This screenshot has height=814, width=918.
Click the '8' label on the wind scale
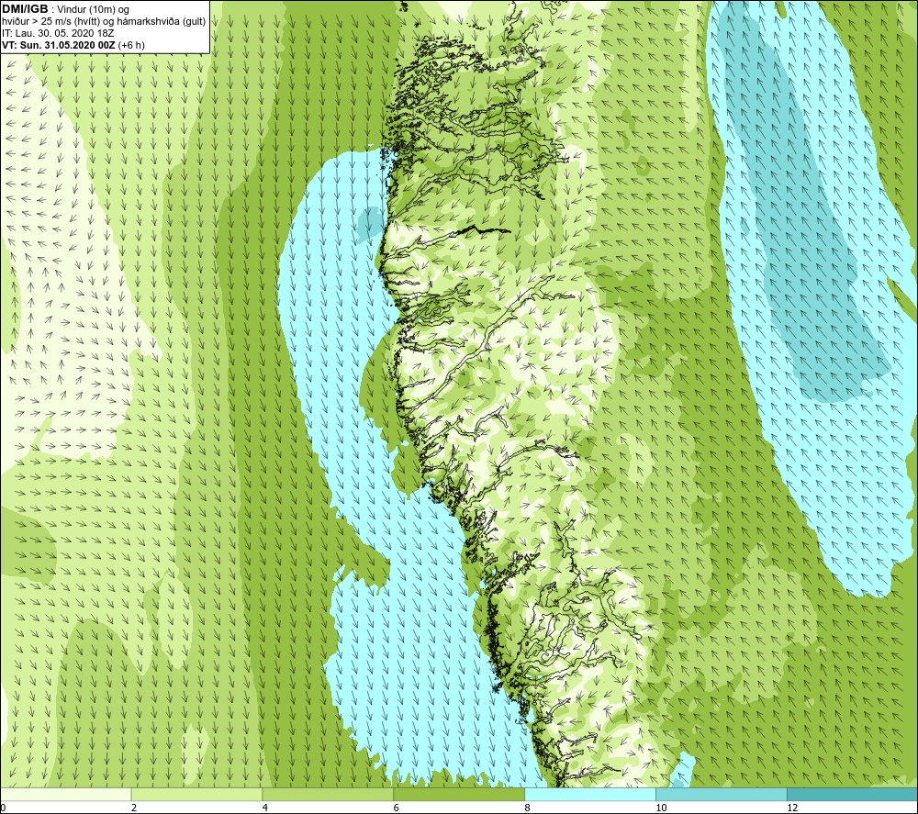pos(528,808)
